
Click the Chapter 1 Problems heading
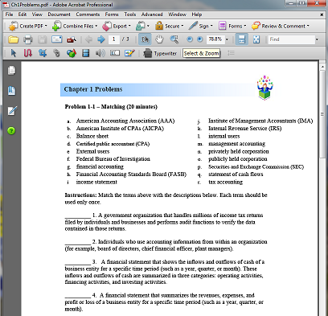click(93, 89)
